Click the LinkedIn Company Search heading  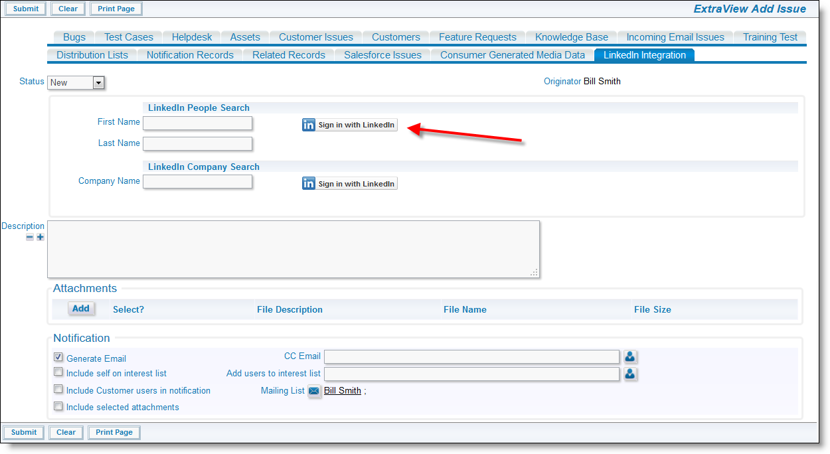click(204, 167)
